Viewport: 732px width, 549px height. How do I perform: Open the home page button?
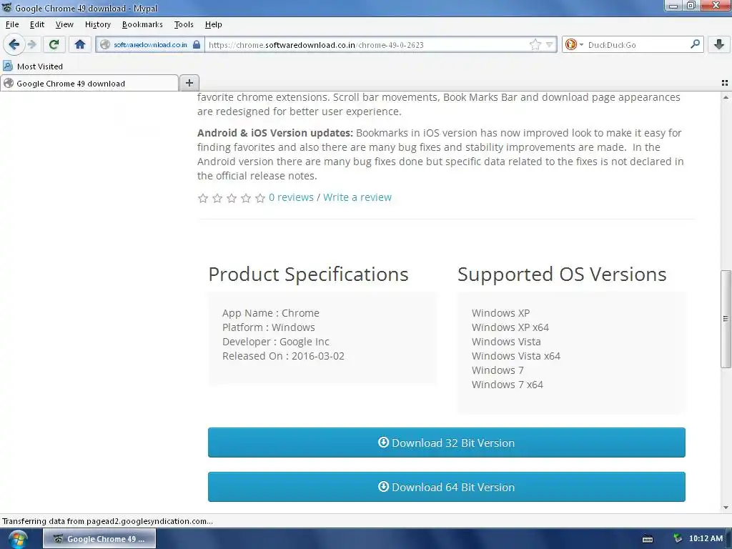pyautogui.click(x=80, y=44)
